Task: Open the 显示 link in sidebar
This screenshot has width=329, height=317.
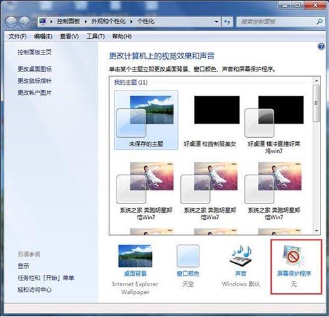Action: [23, 266]
